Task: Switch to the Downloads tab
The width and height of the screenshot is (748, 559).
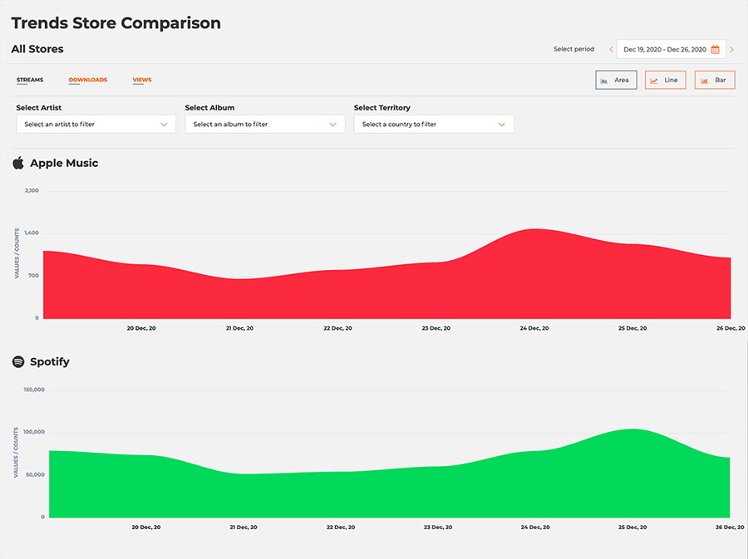Action: pyautogui.click(x=88, y=81)
